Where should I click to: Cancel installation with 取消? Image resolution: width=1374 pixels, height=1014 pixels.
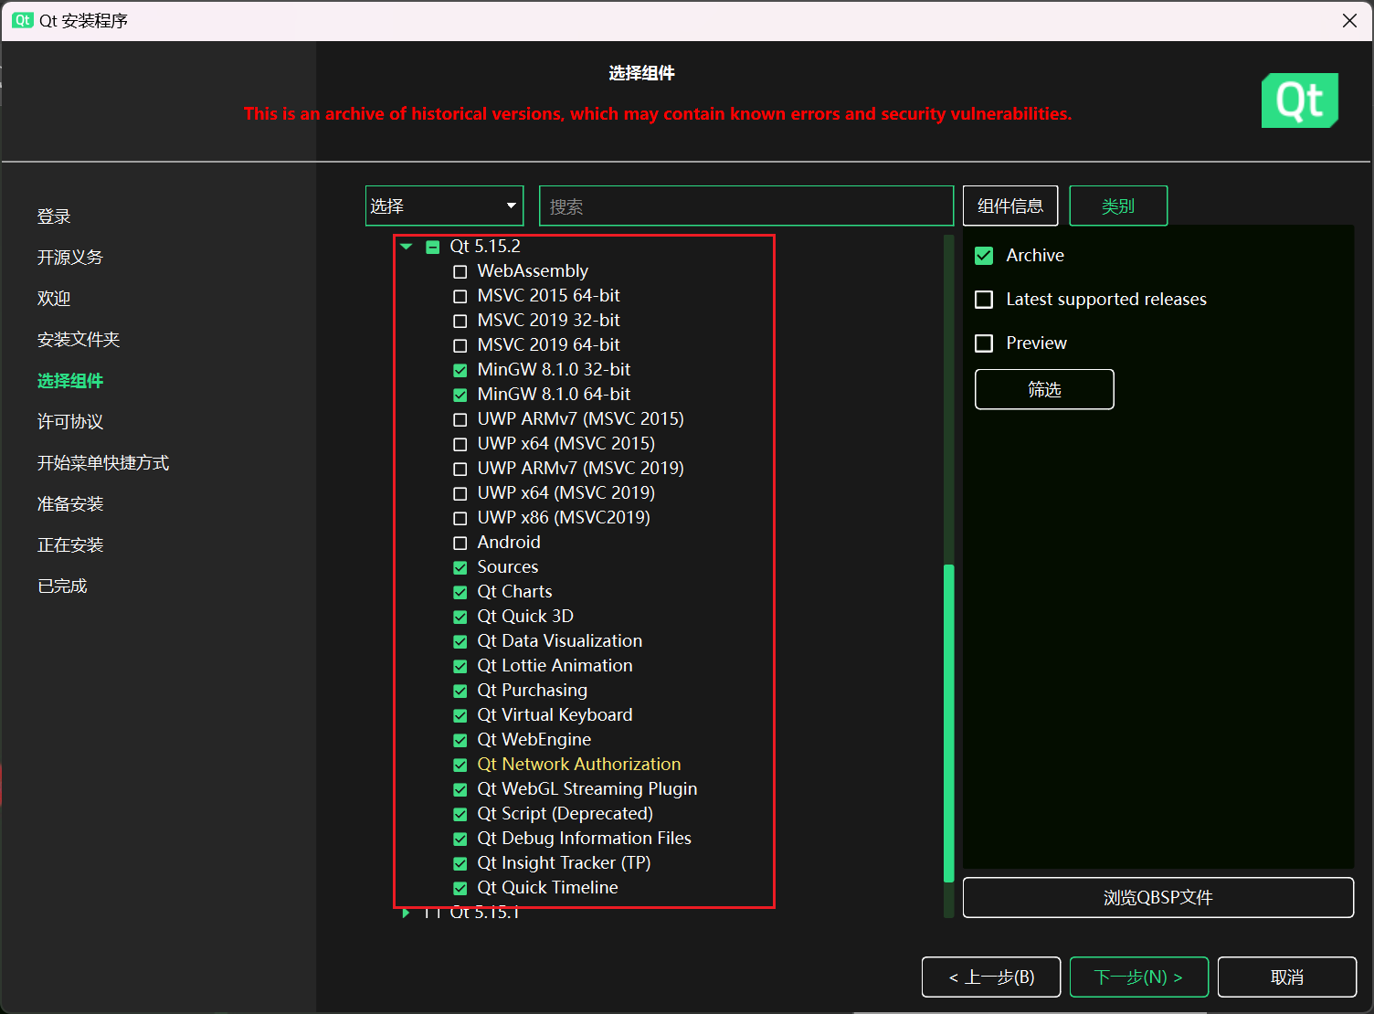click(x=1287, y=977)
